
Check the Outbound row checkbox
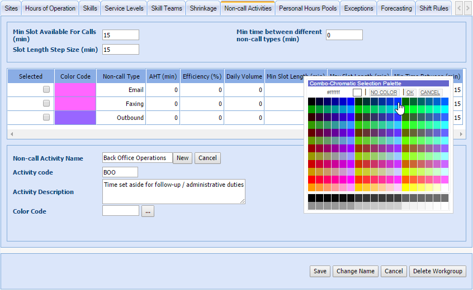(46, 117)
